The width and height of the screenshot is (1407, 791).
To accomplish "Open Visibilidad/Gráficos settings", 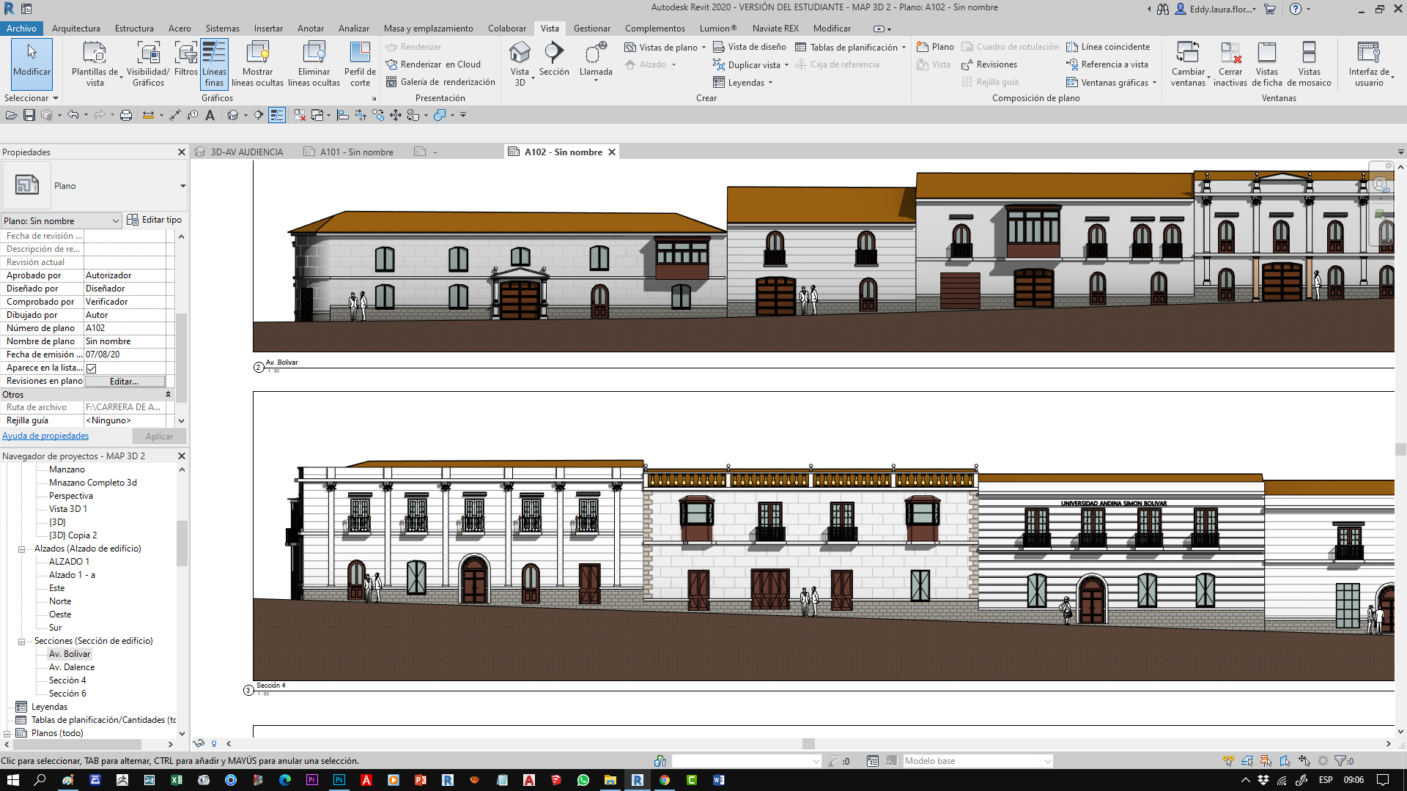I will 148,64.
